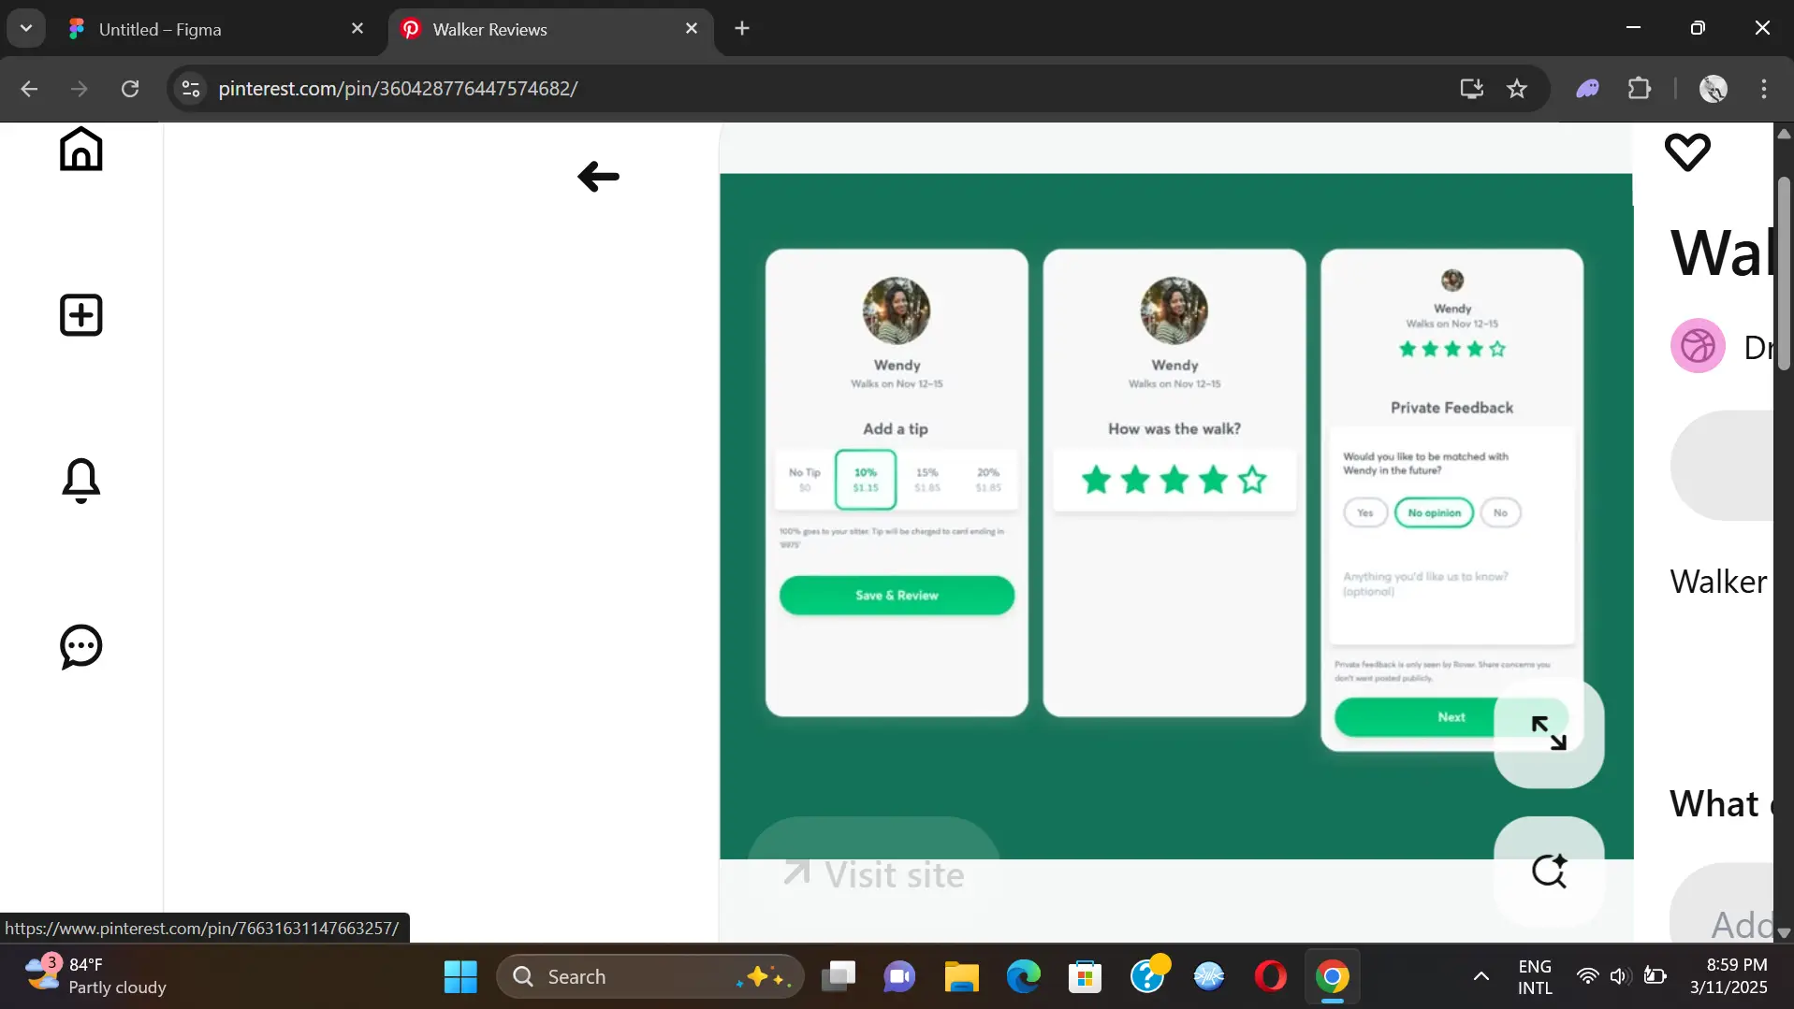Screen dimensions: 1794x1009
Task: Click the heart icon to react to the pin
Action: pyautogui.click(x=1686, y=151)
